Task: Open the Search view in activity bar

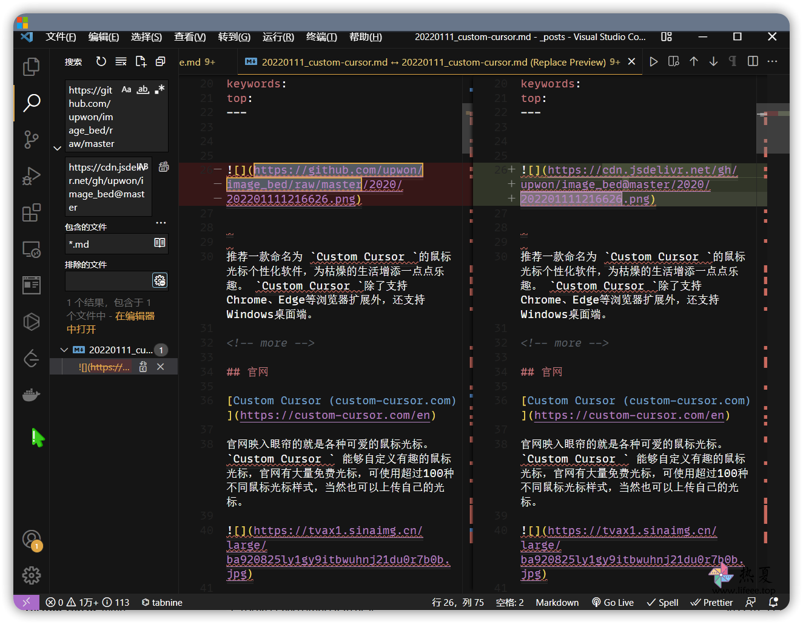Action: 32,103
